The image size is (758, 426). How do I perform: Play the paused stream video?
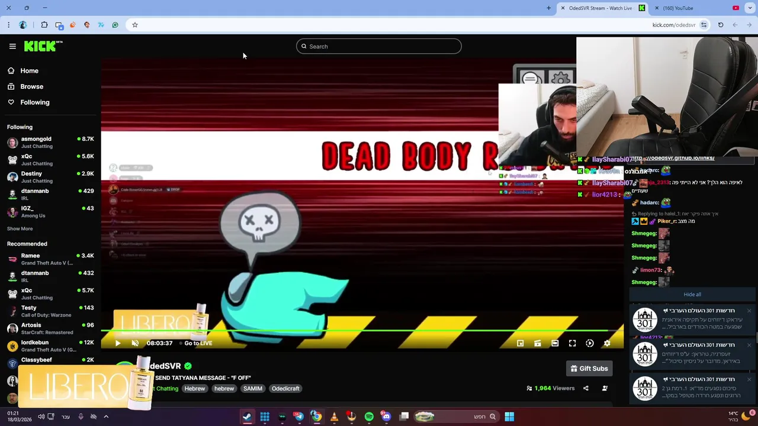point(118,343)
